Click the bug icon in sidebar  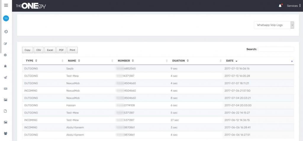coord(6,67)
